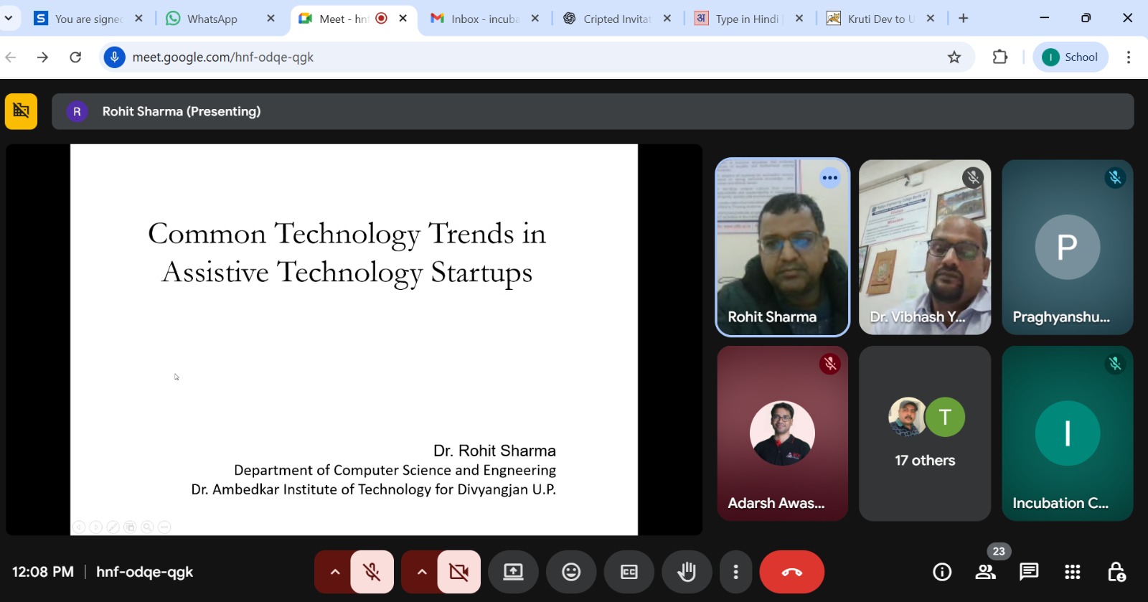Screen dimensions: 1148x602
Task: Show the participants people list
Action: click(986, 572)
